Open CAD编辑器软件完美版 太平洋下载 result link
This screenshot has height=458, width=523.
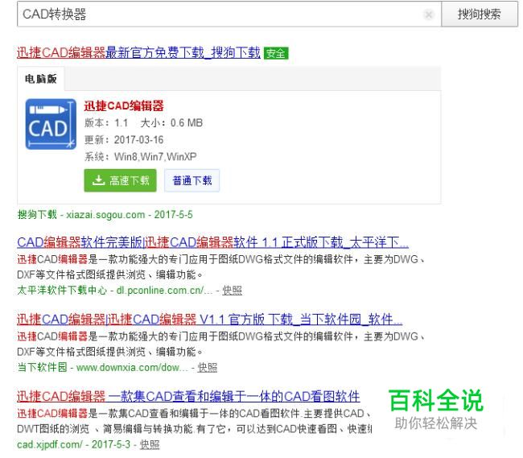[x=212, y=242]
